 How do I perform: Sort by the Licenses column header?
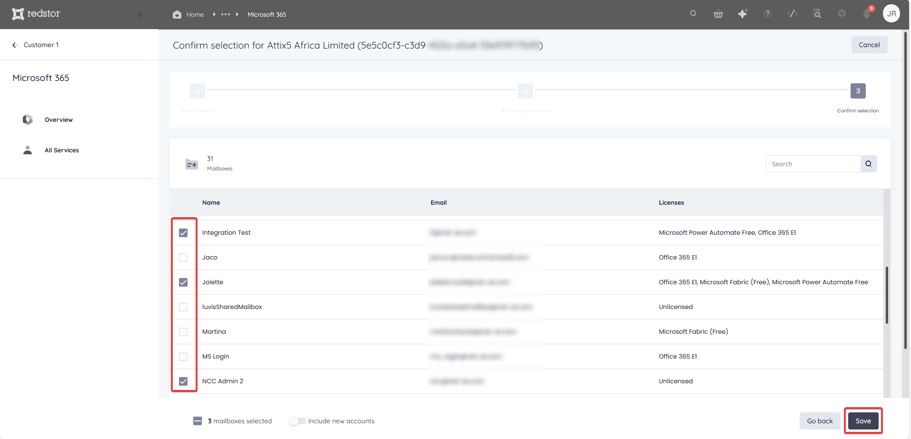click(x=671, y=203)
